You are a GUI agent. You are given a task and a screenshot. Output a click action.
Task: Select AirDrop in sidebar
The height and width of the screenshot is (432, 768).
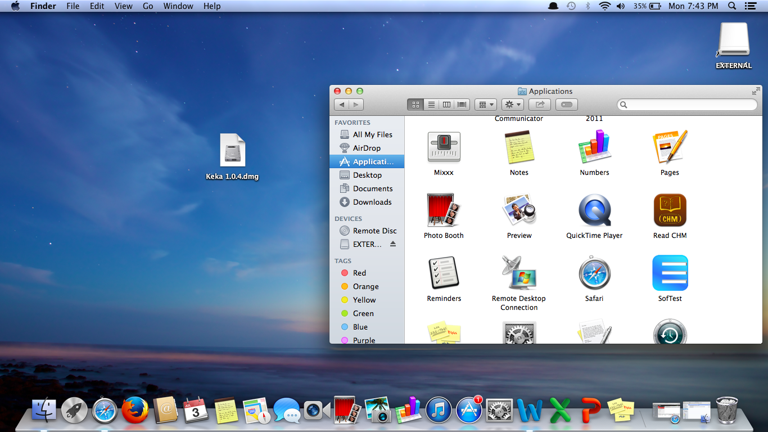click(x=367, y=148)
